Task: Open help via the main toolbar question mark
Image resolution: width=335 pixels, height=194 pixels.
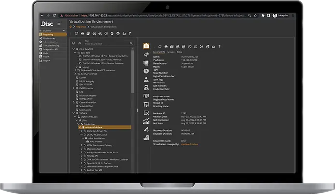Action: coord(129,33)
